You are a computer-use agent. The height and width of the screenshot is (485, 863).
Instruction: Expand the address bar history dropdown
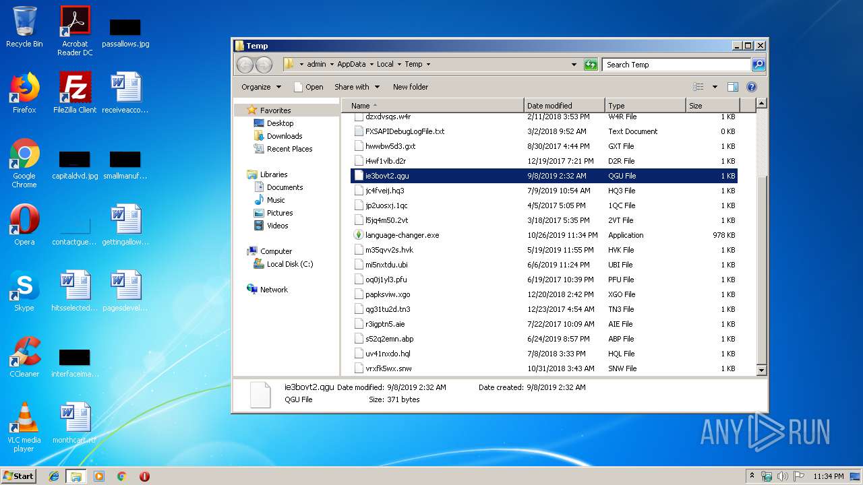pyautogui.click(x=574, y=65)
